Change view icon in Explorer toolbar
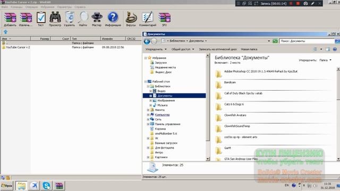The width and height of the screenshot is (340, 191). pos(315,49)
